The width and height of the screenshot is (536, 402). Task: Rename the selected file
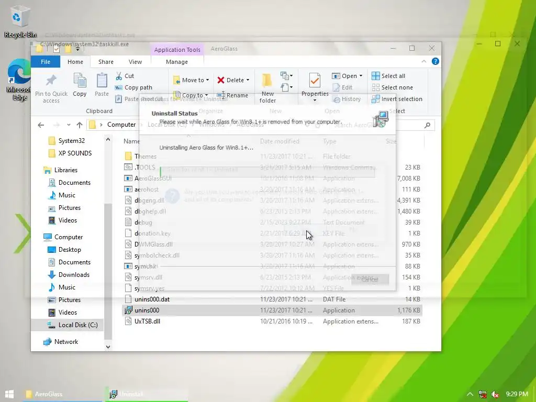click(x=232, y=95)
